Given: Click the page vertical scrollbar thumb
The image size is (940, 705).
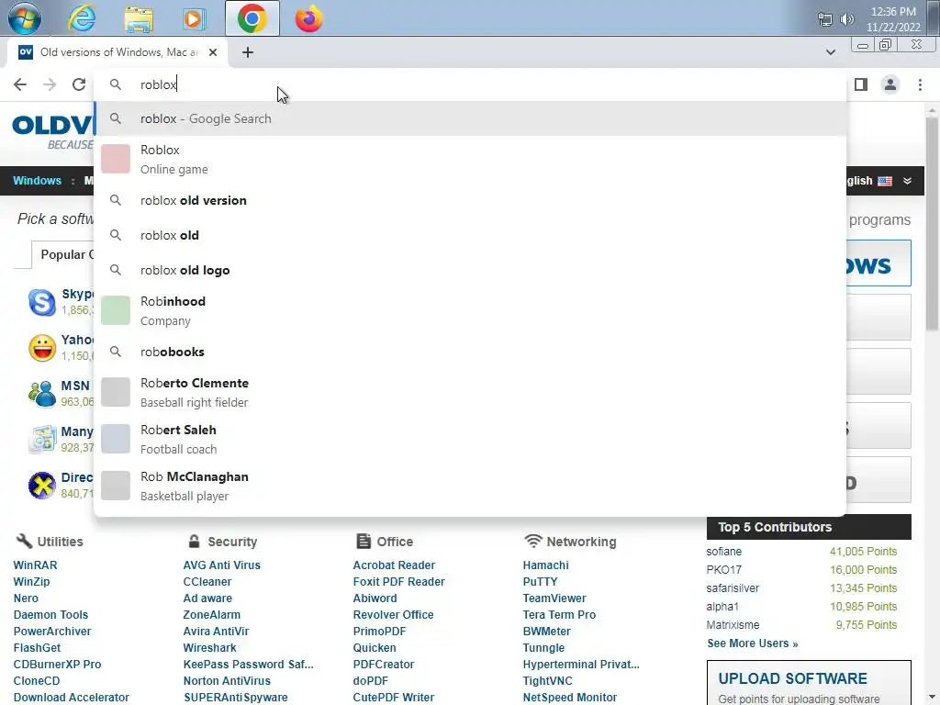Looking at the screenshot, I should (932, 225).
